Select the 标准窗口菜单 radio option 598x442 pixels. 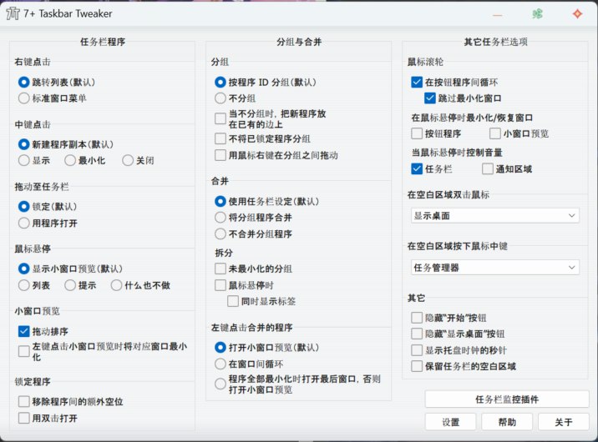pos(25,98)
